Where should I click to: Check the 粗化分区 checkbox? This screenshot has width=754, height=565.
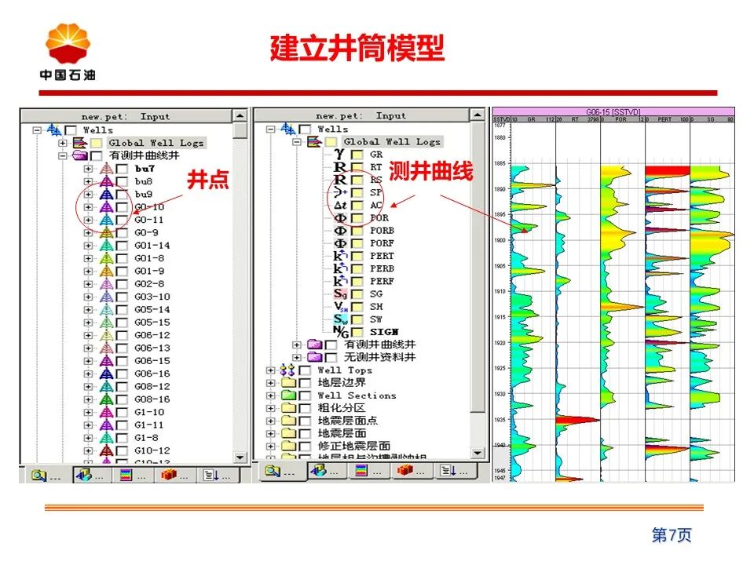305,408
